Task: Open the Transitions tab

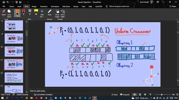Action: point(44,6)
